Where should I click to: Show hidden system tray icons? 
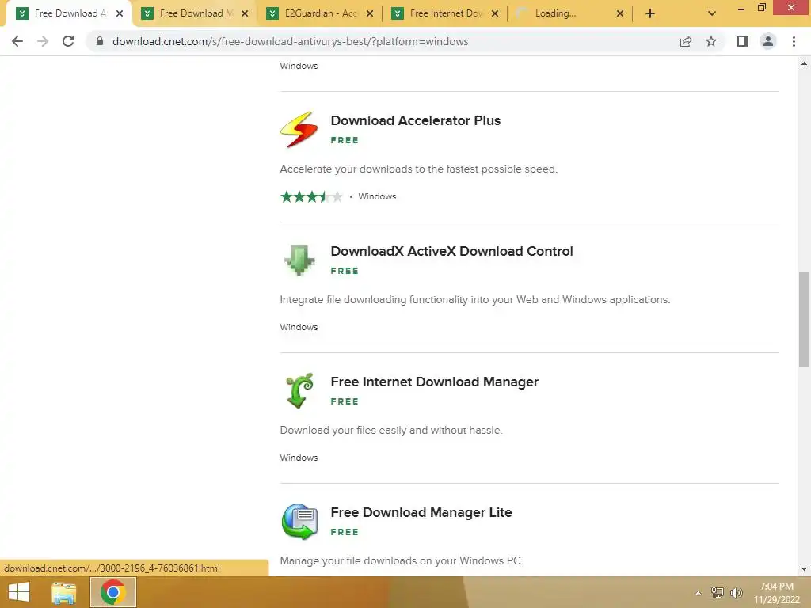(699, 593)
